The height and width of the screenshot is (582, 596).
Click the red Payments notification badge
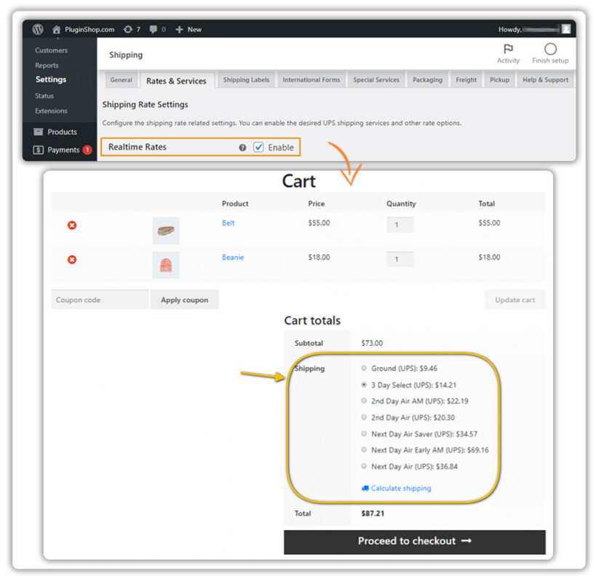pos(87,150)
